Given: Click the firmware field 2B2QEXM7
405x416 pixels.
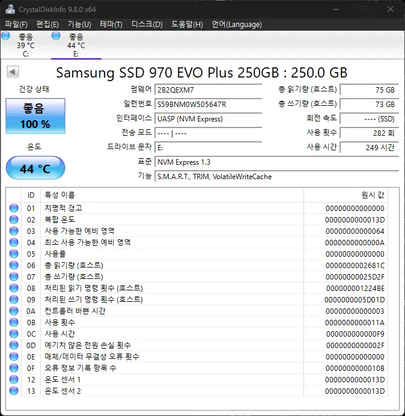Looking at the screenshot, I should point(208,90).
